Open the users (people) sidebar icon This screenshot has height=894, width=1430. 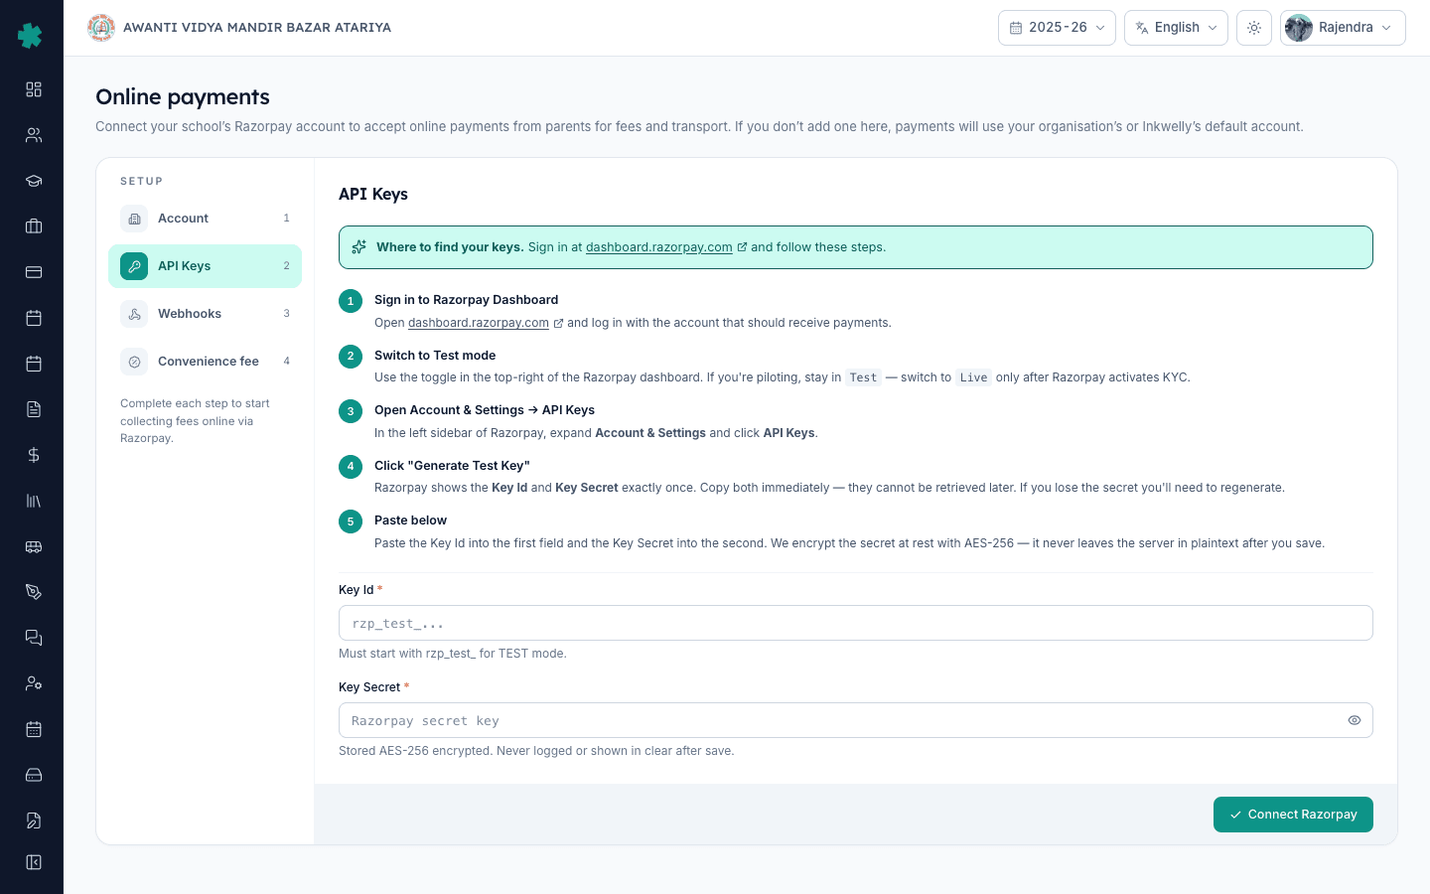point(34,135)
